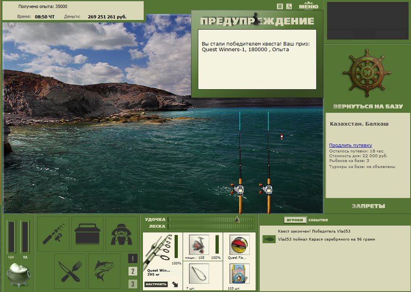Image resolution: width=411 pixels, height=292 pixels.
Task: Open the МЕНЮ menu
Action: point(309,6)
